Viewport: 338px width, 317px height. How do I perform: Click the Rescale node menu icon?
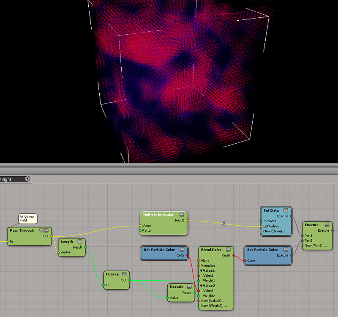(x=189, y=287)
